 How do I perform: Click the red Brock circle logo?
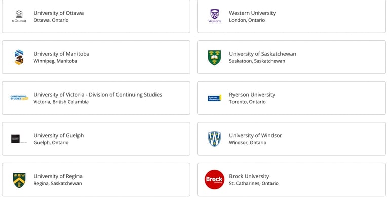[x=214, y=180]
